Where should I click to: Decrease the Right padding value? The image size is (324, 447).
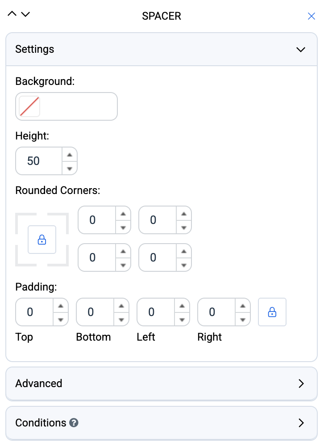pyautogui.click(x=243, y=320)
